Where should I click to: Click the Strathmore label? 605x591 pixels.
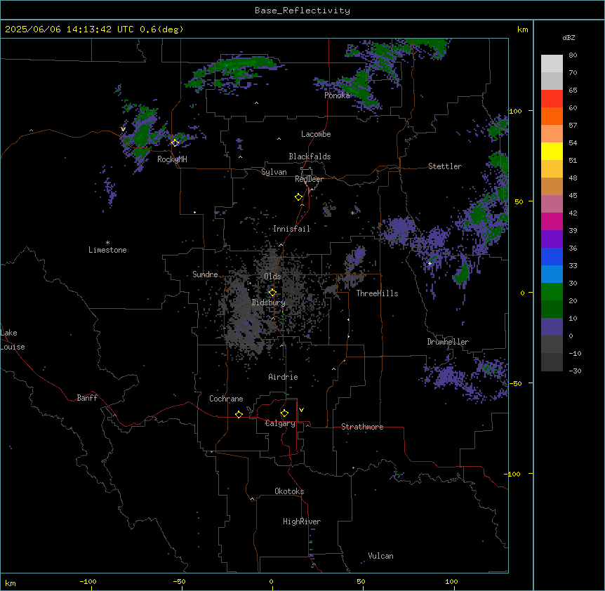coord(362,427)
